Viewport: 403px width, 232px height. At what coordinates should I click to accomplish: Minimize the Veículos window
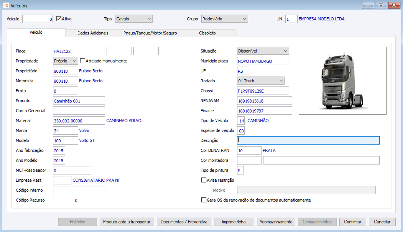[368, 5]
